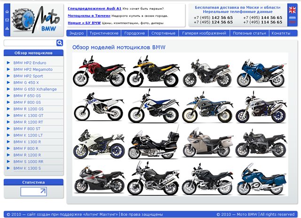Click arrow bullet beside BMW HP2 Enduro
This screenshot has height=218, width=301.
(x=8, y=62)
